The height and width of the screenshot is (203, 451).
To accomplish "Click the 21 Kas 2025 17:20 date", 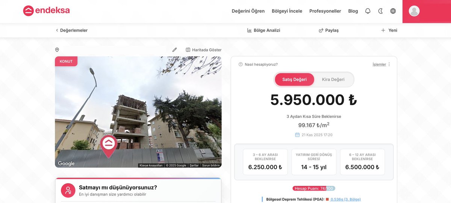I will point(314,135).
